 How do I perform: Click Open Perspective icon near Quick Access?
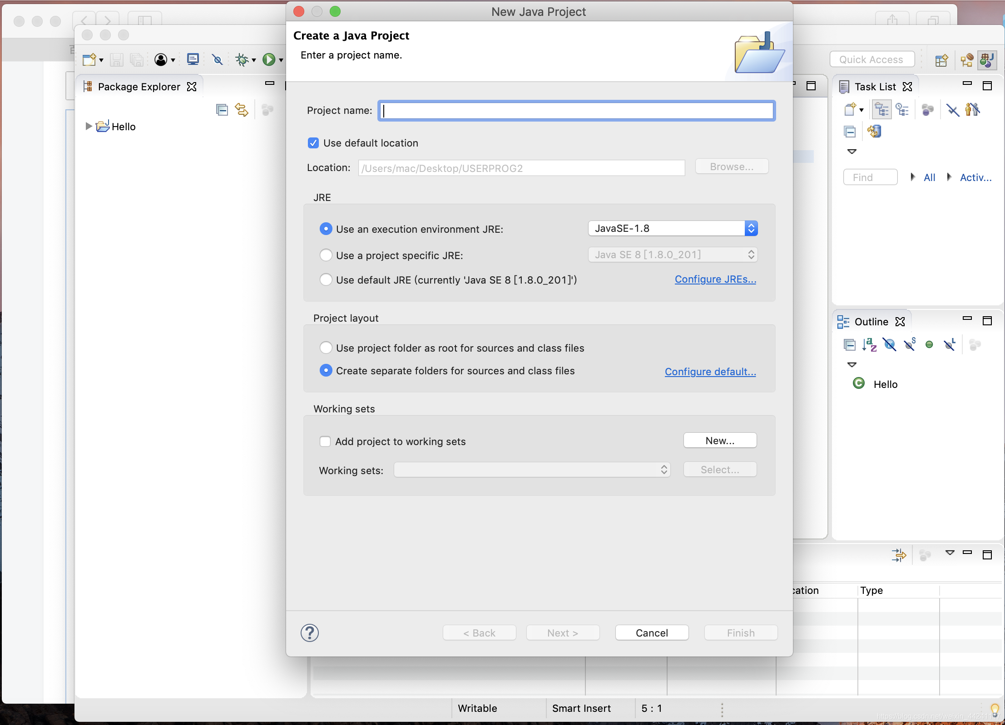click(x=941, y=60)
